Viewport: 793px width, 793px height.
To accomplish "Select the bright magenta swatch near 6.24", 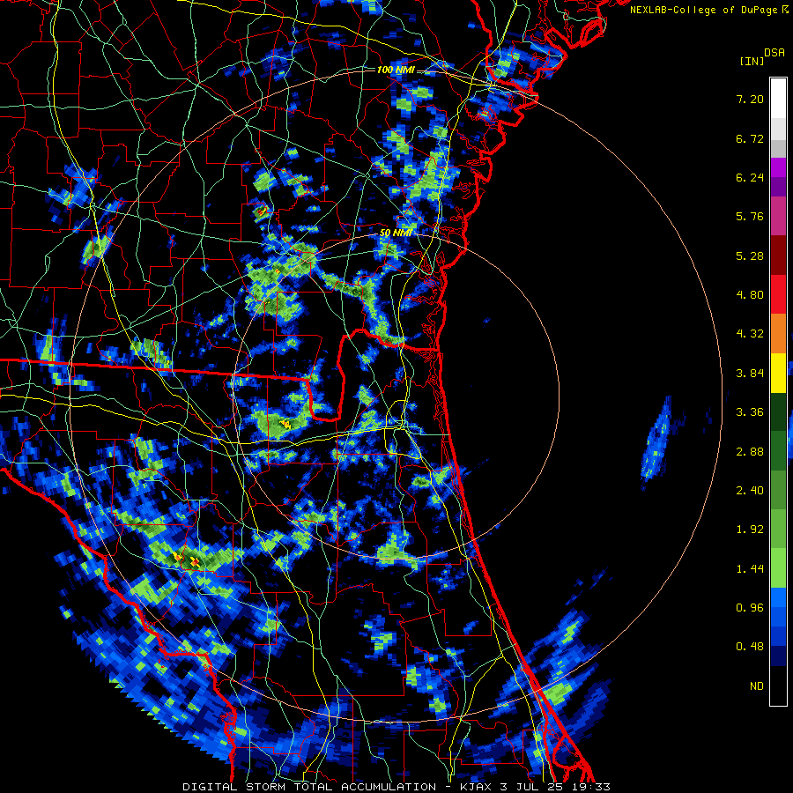I will tap(778, 167).
